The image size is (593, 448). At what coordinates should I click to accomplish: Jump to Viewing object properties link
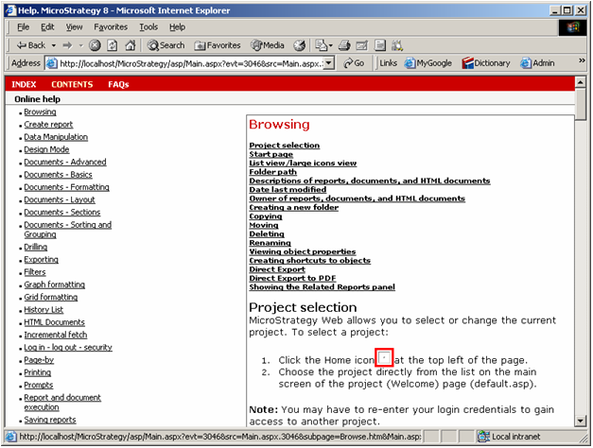(303, 251)
